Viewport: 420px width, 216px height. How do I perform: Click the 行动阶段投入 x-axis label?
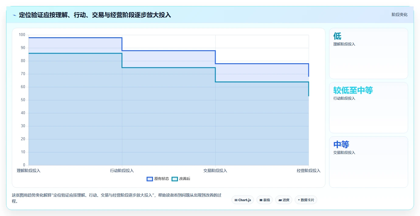coord(122,171)
